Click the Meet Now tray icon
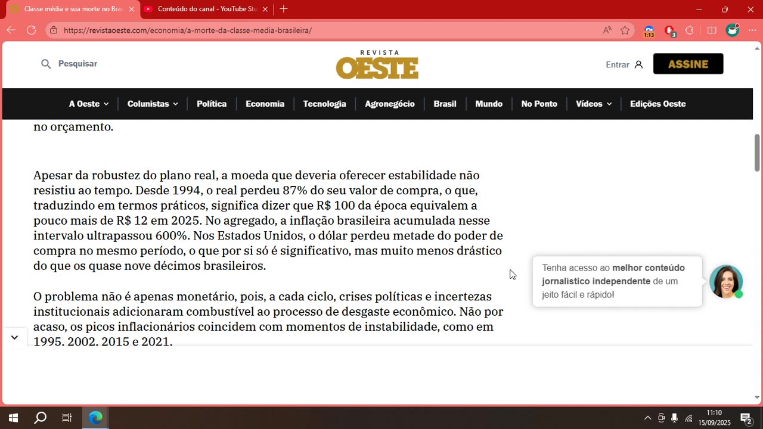 (x=661, y=418)
